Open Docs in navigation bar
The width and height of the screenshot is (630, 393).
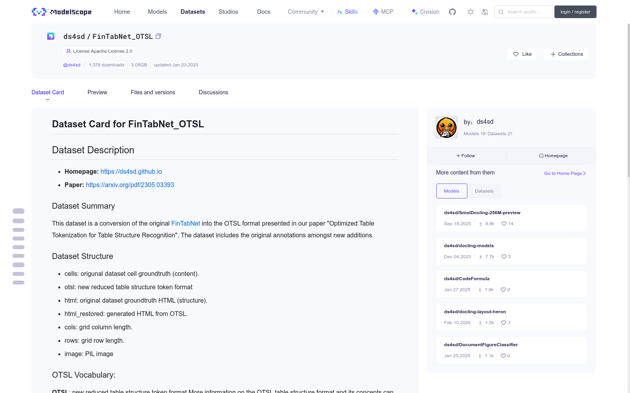(264, 12)
